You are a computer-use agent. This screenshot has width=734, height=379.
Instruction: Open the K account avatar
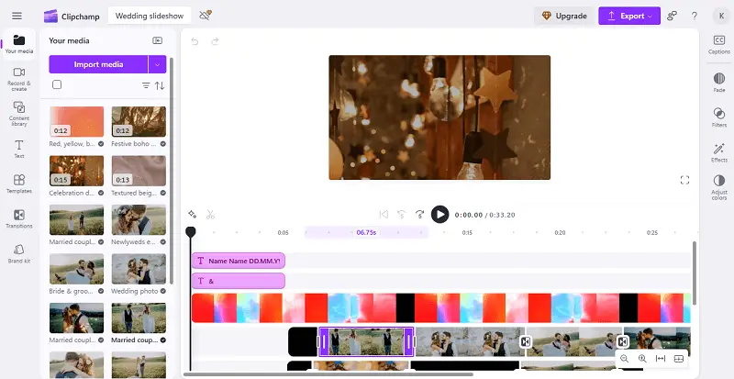(720, 16)
